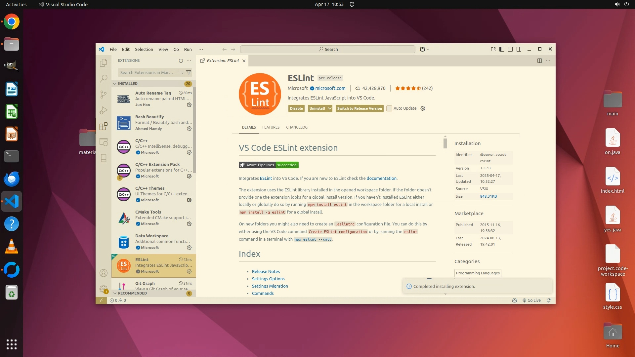Open Run and Debug view icon
635x357 pixels.
pos(104,110)
